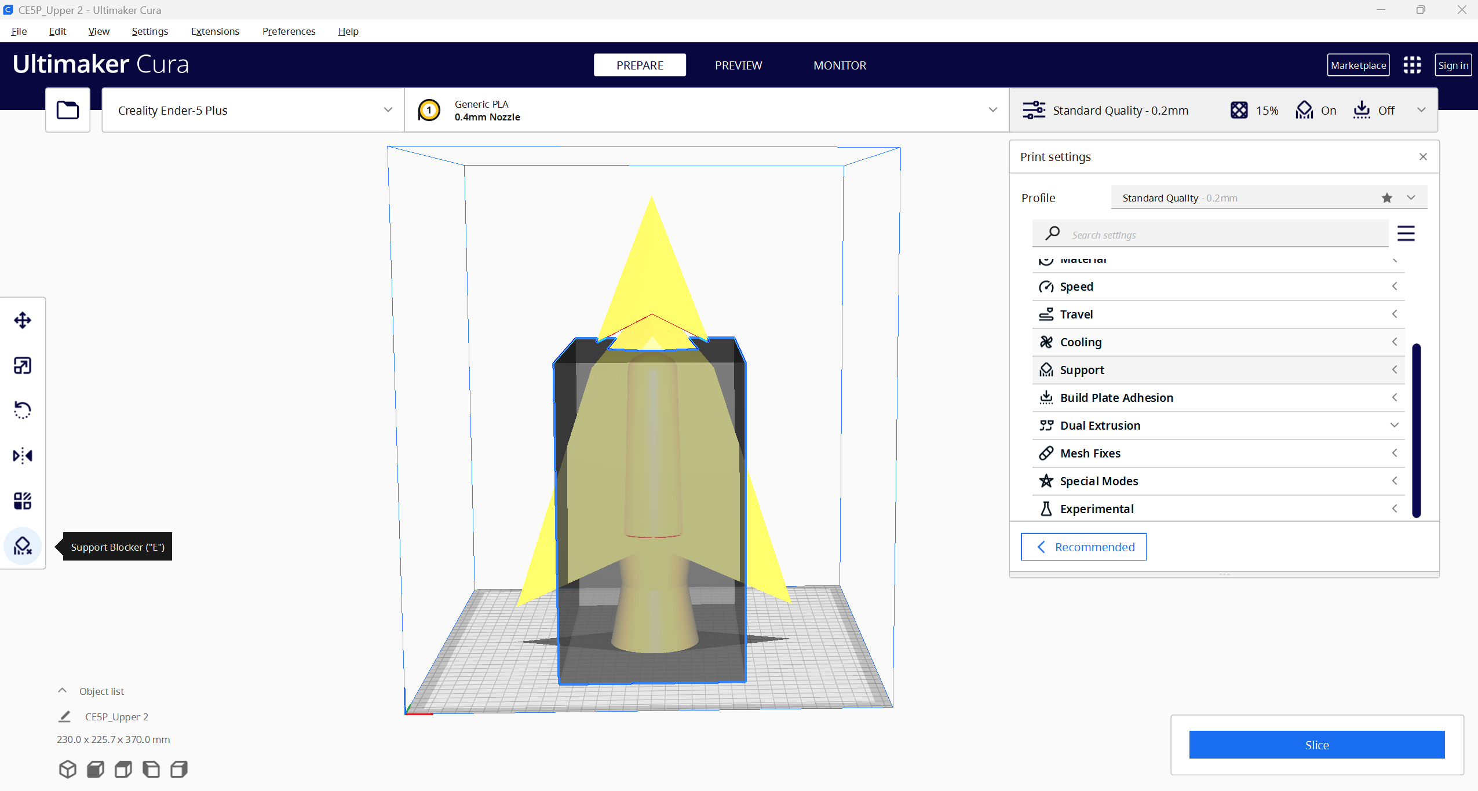This screenshot has width=1478, height=791.
Task: Select the Per Model Settings tool
Action: [x=23, y=501]
